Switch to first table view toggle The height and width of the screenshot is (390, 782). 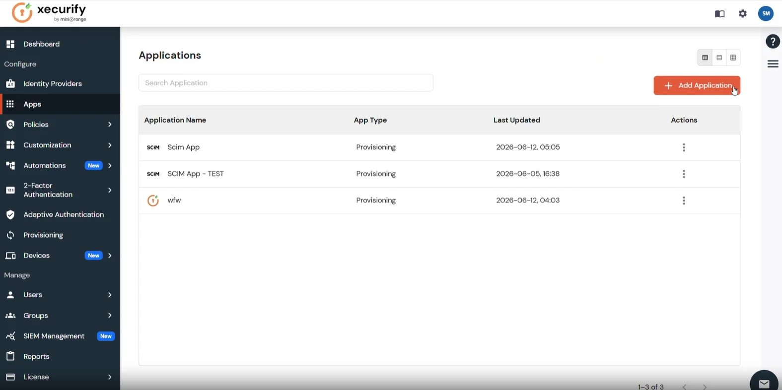click(705, 58)
